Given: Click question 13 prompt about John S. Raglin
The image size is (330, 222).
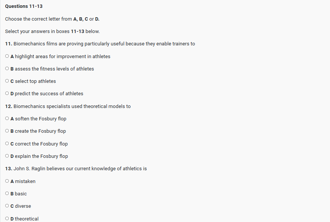Looking at the screenshot, I should point(76,168).
